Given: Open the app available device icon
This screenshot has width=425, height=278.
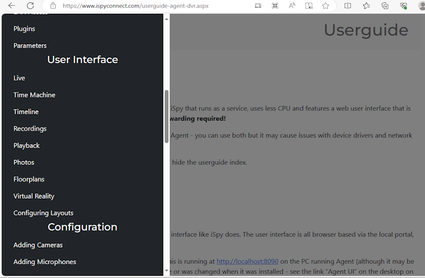Looking at the screenshot, I should pyautogui.click(x=258, y=6).
